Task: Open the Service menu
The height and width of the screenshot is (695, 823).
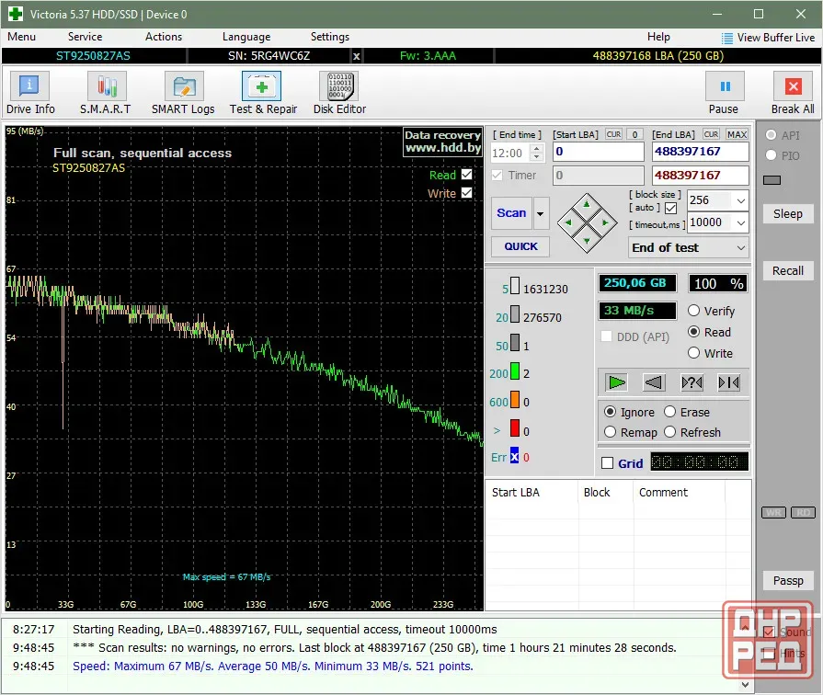Action: click(x=85, y=37)
